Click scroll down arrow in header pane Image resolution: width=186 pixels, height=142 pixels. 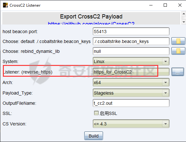[184, 22]
